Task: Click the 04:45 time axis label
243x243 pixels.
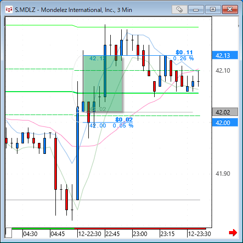Action: click(x=57, y=234)
